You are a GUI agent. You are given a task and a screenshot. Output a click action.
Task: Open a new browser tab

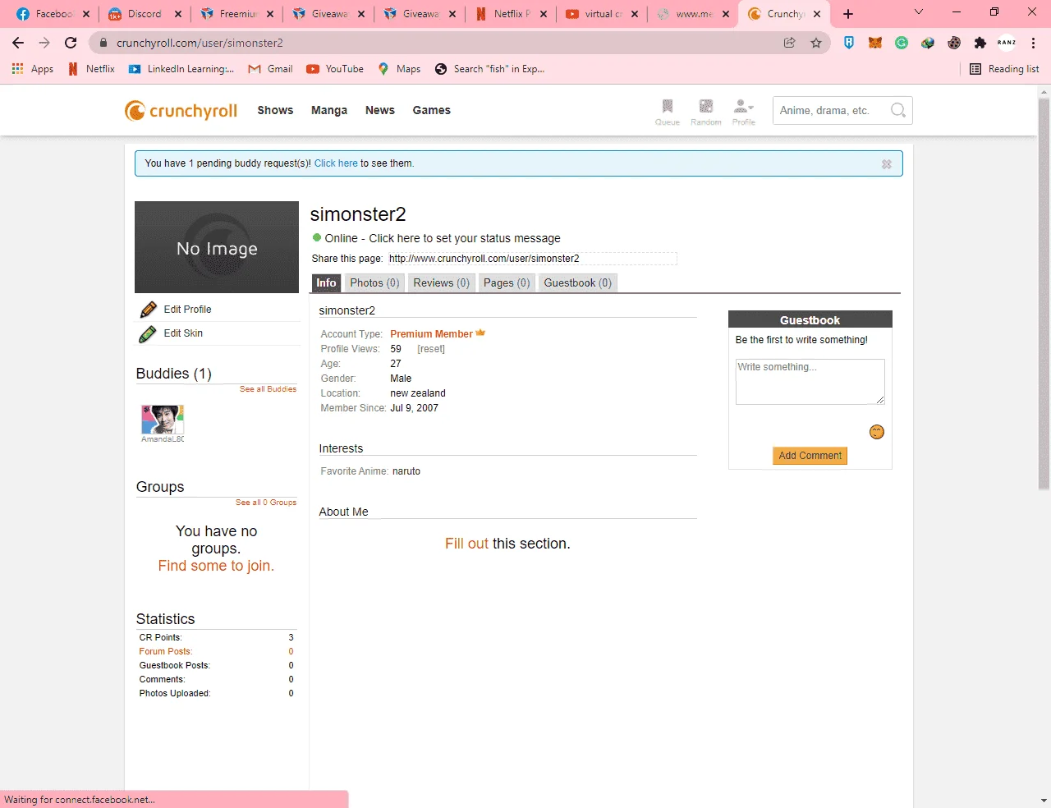pos(848,14)
